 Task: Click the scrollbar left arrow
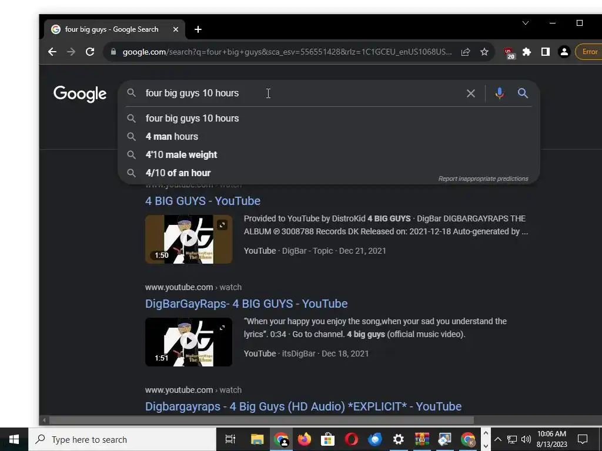tap(44, 420)
